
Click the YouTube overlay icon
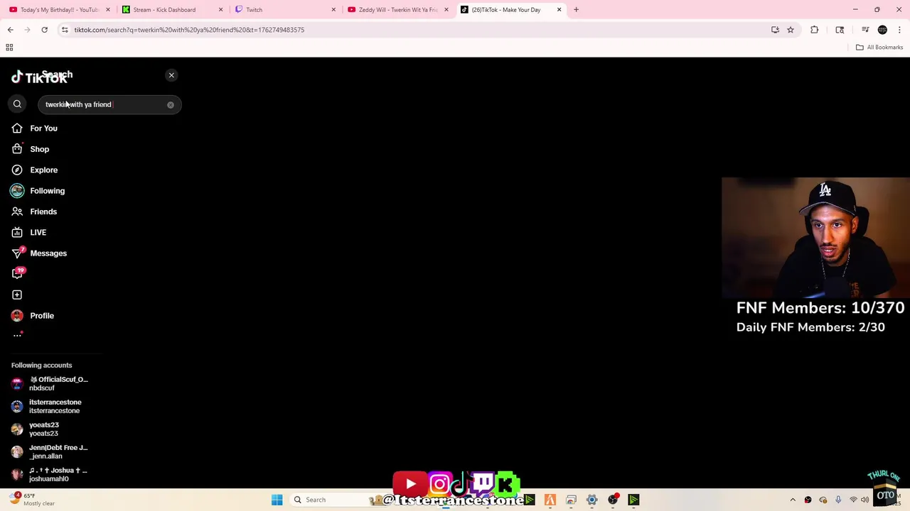point(410,484)
